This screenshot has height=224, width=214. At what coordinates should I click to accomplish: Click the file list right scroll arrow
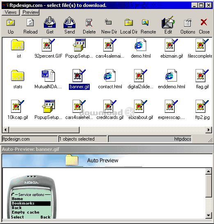(x=209, y=130)
